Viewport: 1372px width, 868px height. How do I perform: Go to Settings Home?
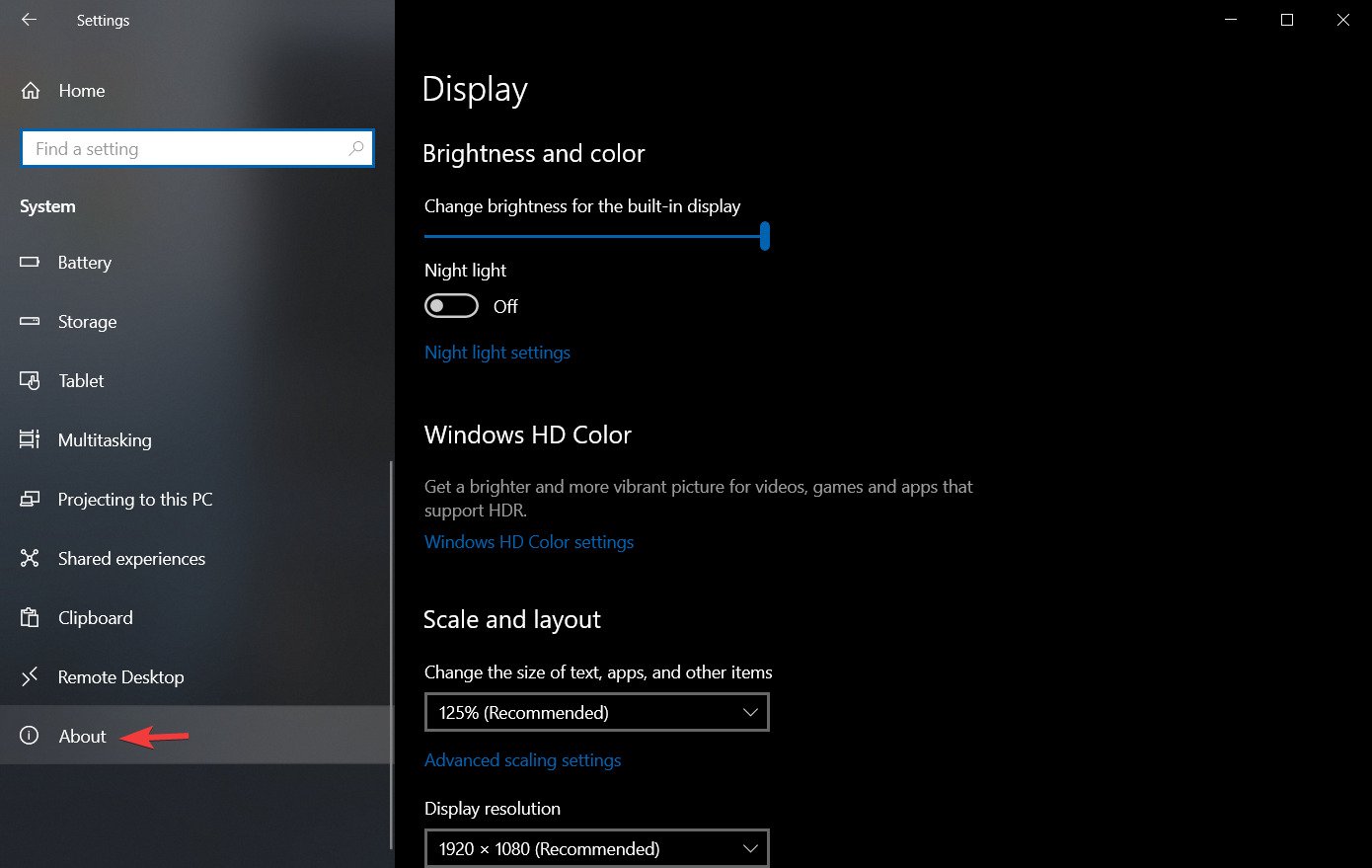(196, 91)
